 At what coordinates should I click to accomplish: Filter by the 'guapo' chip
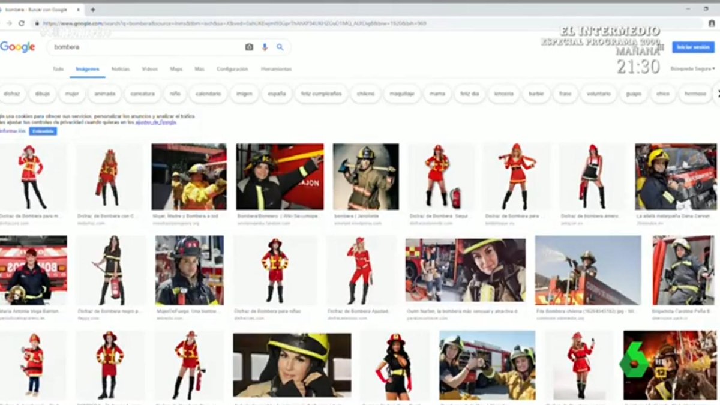[633, 94]
